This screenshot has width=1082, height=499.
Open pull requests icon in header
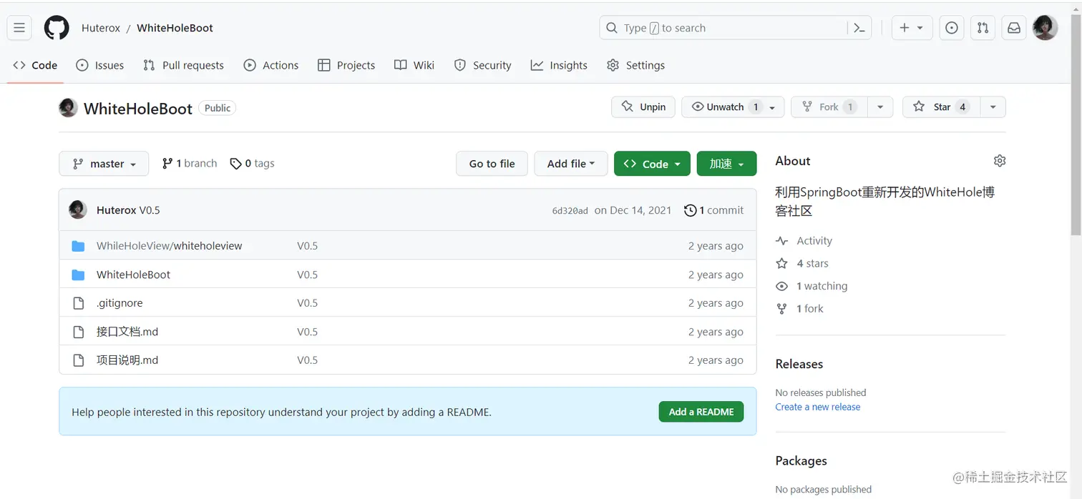983,28
